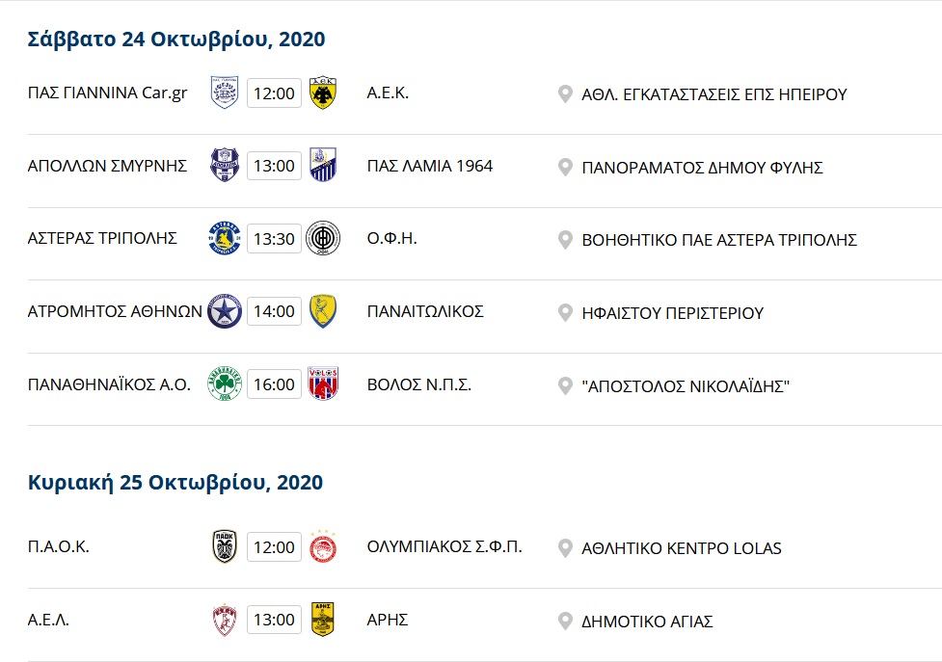
Task: Click the Asteras Tripolis blue star crest
Action: pos(225,238)
